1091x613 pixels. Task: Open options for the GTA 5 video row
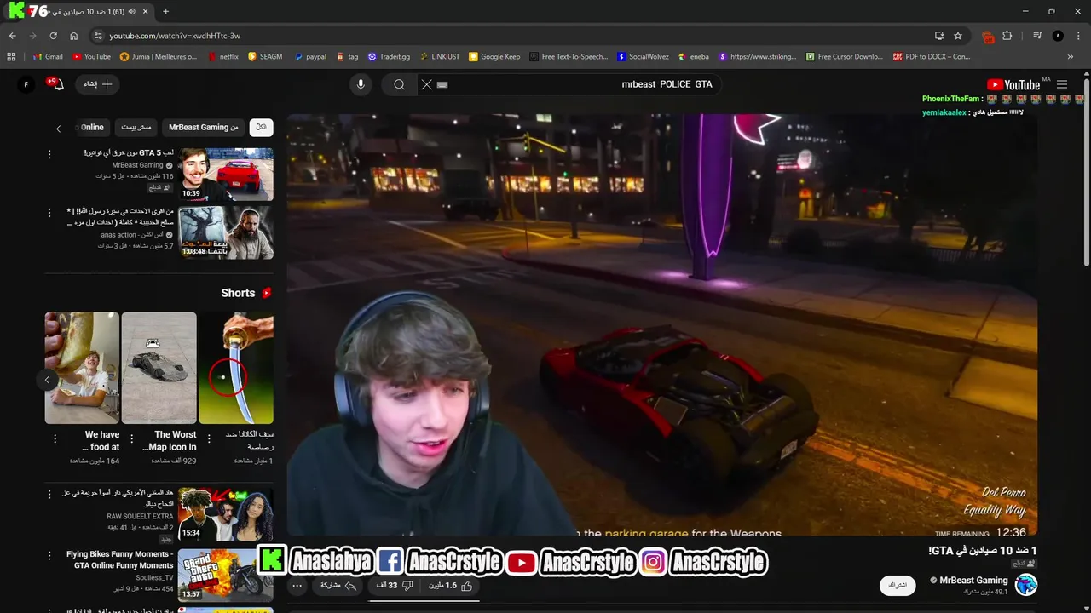49,154
